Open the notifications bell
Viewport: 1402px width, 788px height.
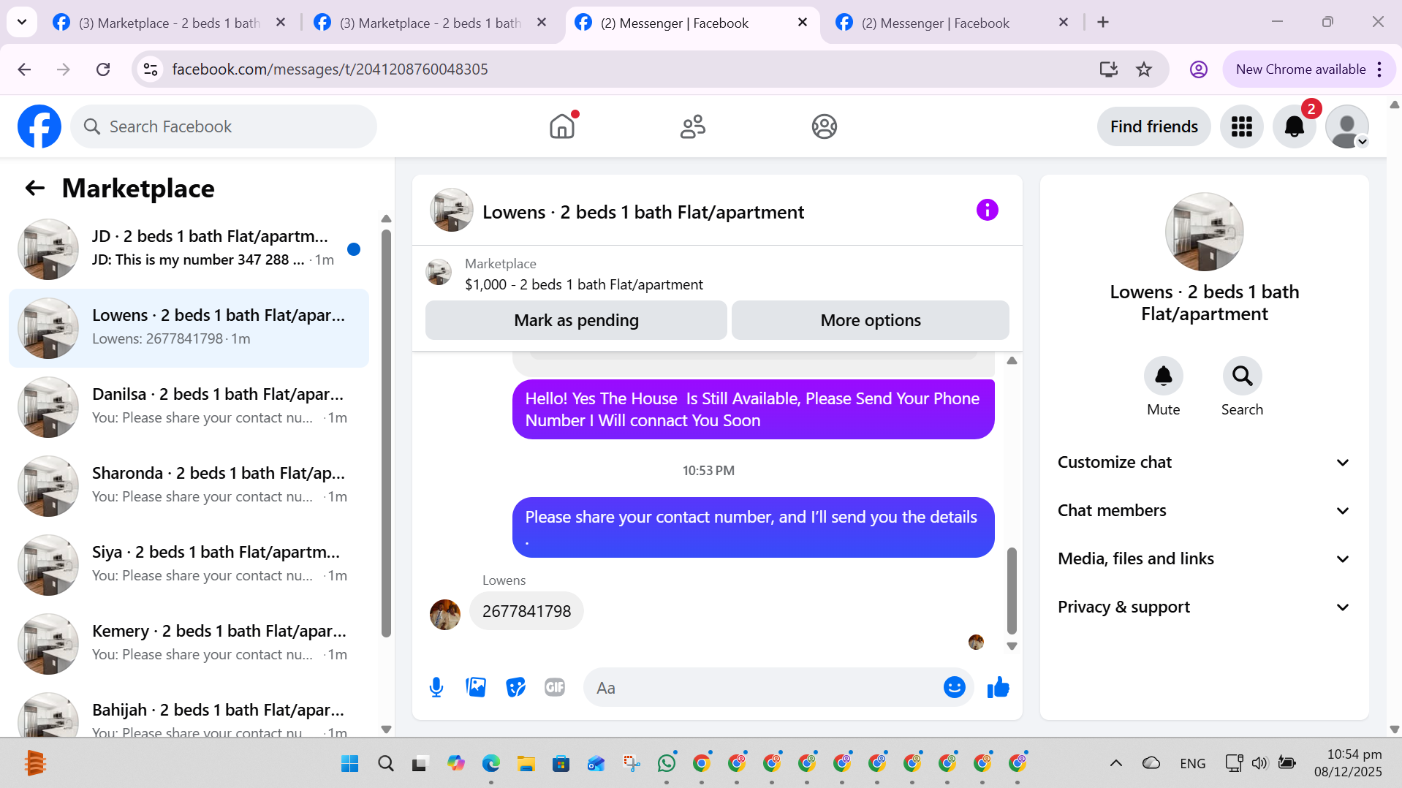1295,126
